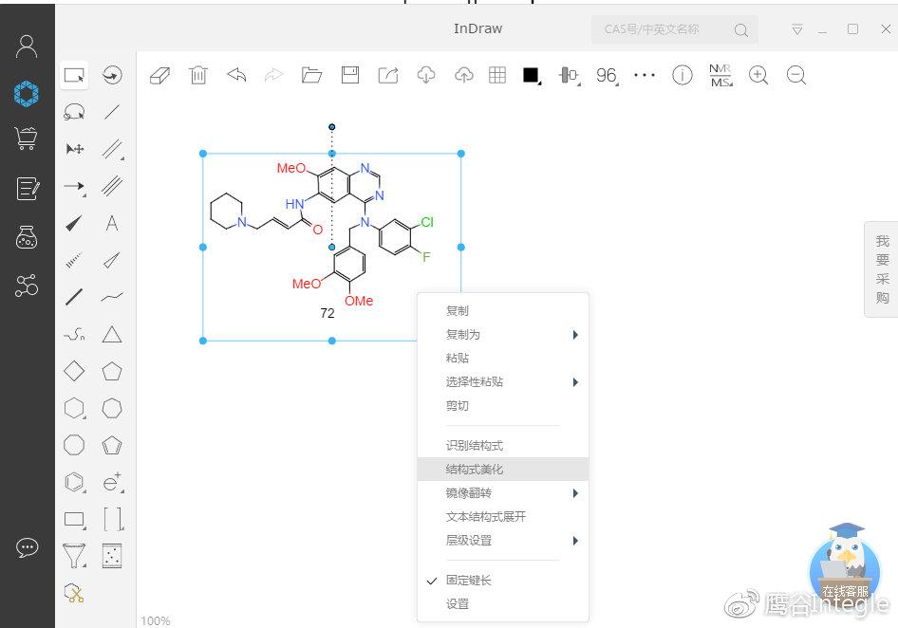This screenshot has height=628, width=898.
Task: Click the Undo icon
Action: coord(236,75)
